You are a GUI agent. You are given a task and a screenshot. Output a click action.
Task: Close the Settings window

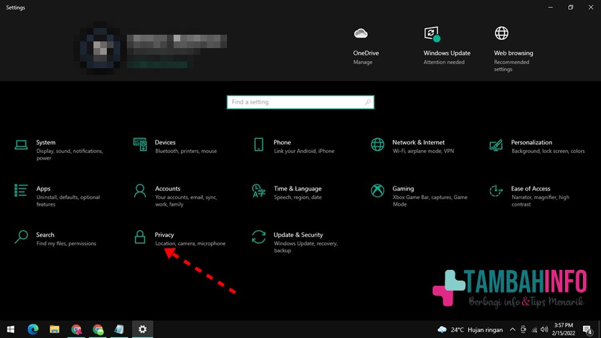[591, 7]
